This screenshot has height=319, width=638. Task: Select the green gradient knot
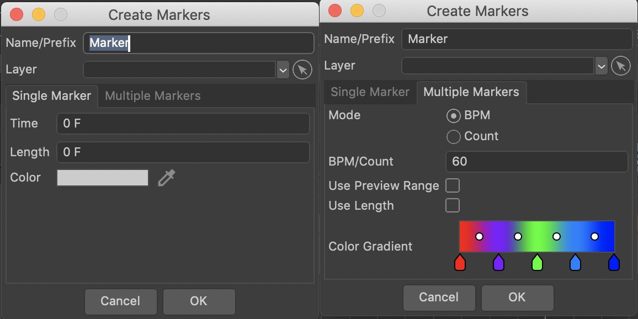[x=537, y=263]
